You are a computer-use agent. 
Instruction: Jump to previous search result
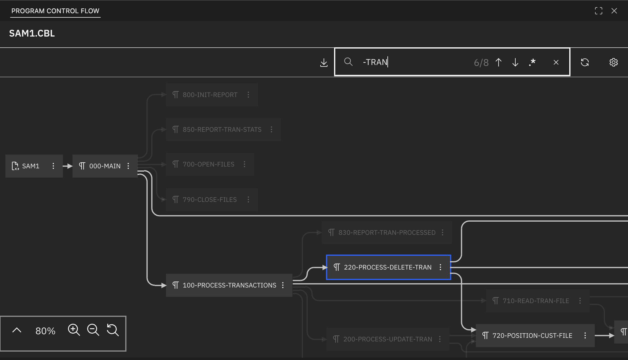(499, 62)
